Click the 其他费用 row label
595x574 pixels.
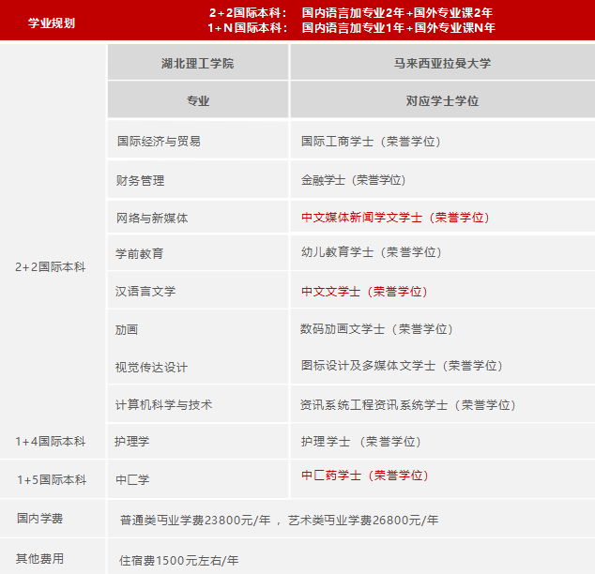click(39, 558)
